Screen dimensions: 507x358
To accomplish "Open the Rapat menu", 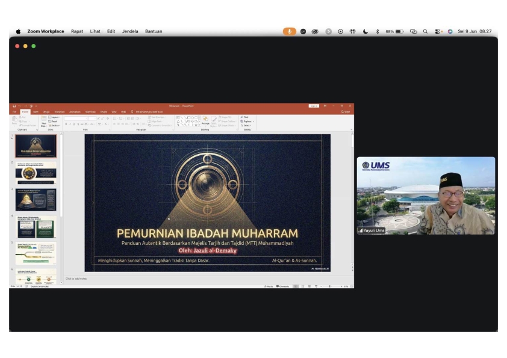I will [77, 31].
